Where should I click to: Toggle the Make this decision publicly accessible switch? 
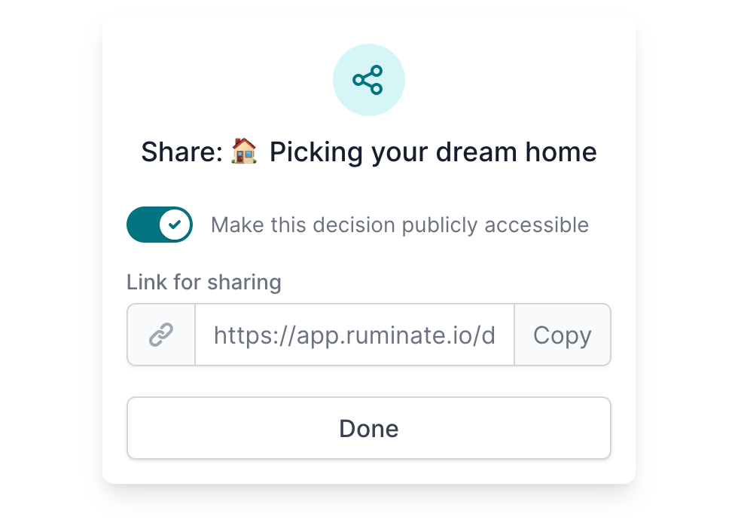(159, 224)
